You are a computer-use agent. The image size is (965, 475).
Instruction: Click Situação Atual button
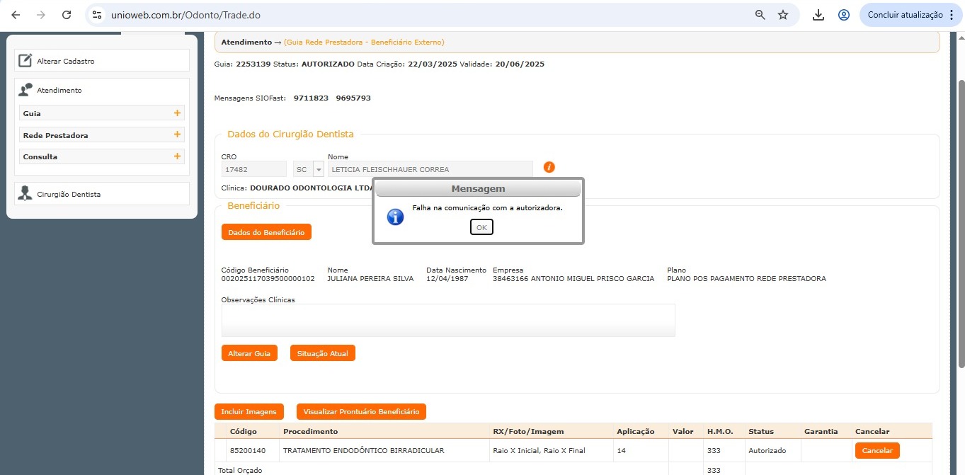click(x=322, y=353)
